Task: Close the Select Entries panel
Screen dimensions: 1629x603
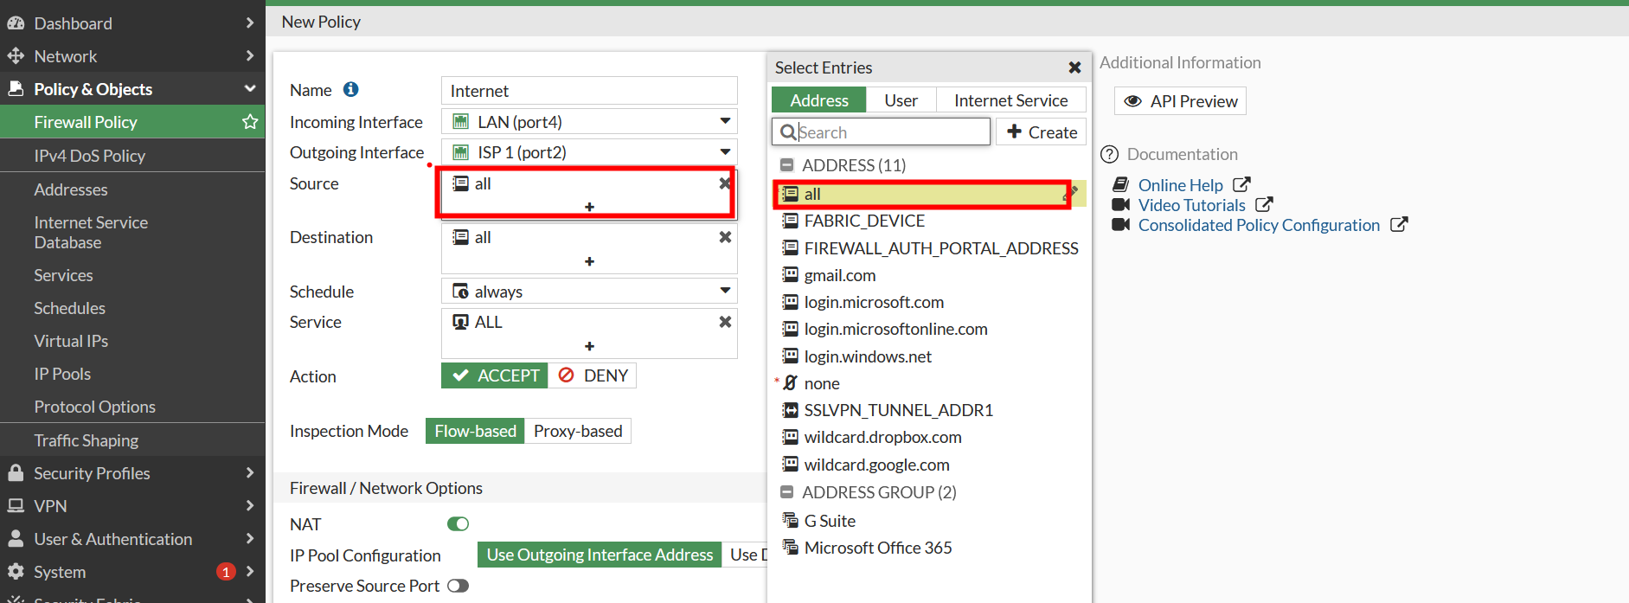Action: [x=1074, y=67]
